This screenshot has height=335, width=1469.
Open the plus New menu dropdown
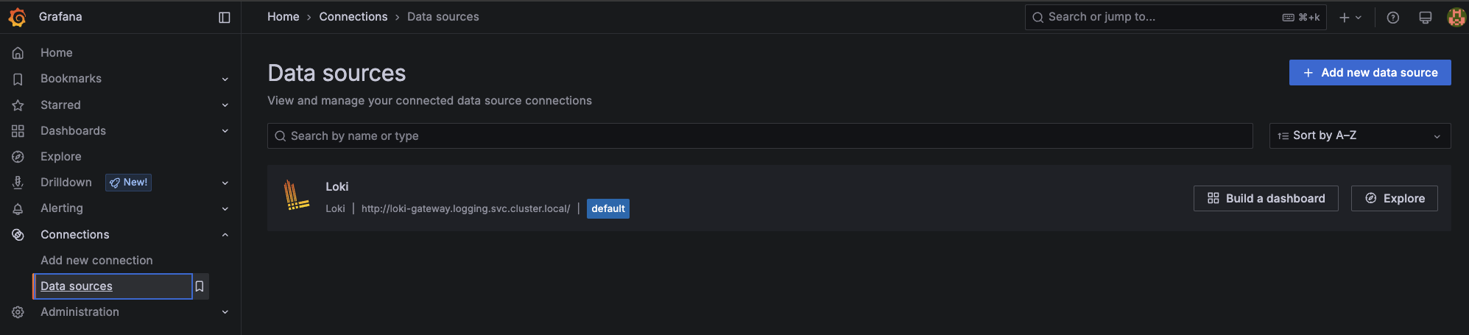click(x=1350, y=18)
